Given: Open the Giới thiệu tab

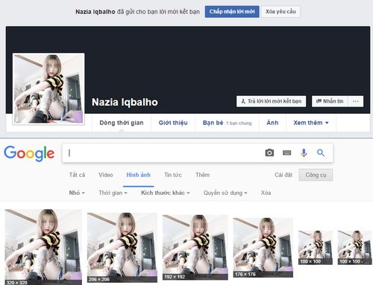Looking at the screenshot, I should [173, 123].
